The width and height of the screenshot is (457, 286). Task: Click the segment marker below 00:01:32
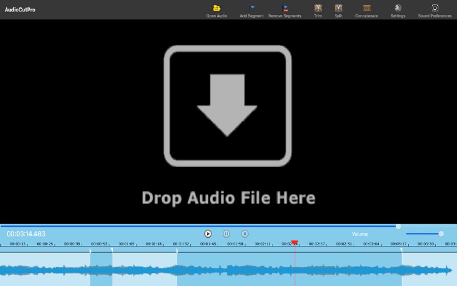click(177, 250)
